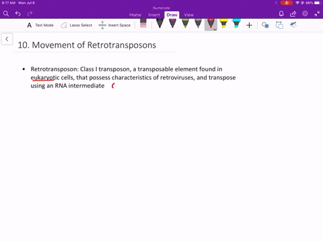This screenshot has width=323, height=242.
Task: Pick the purple pen
Action: click(x=172, y=24)
